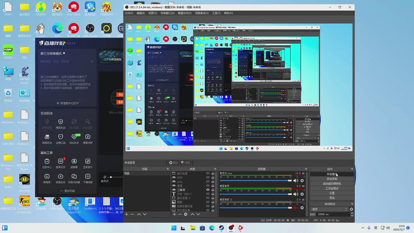Image resolution: width=414 pixels, height=233 pixels.
Task: Click 开始推流 to start streaming
Action: tap(332, 174)
